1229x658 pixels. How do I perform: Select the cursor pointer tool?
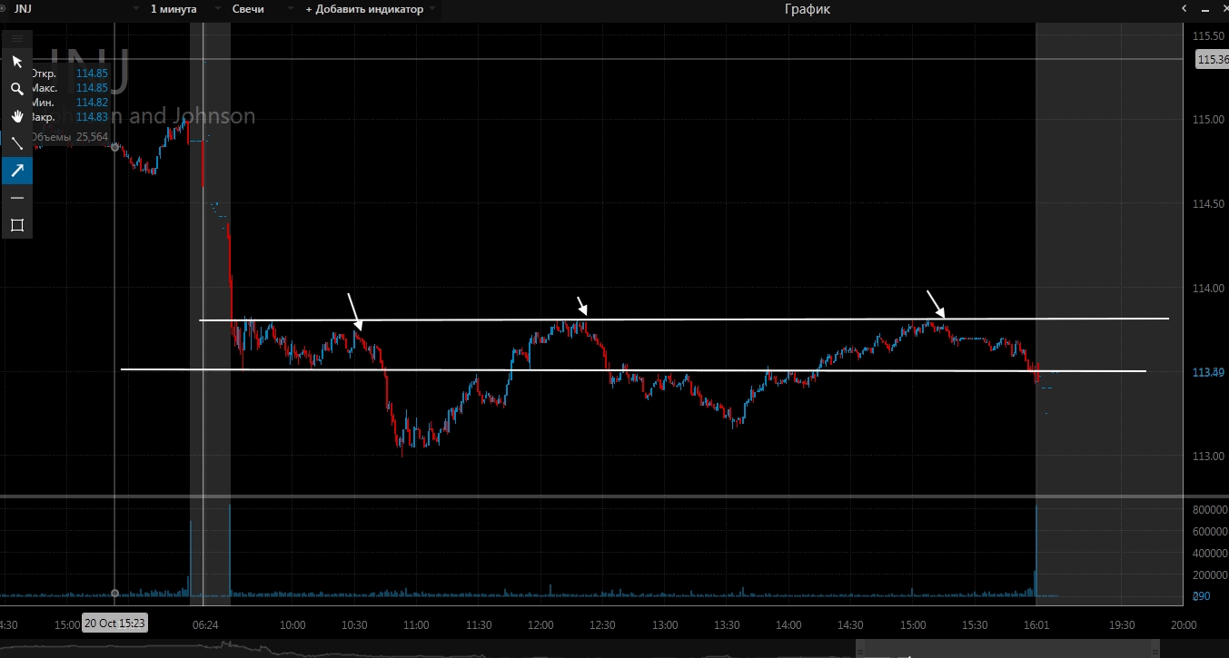point(16,62)
